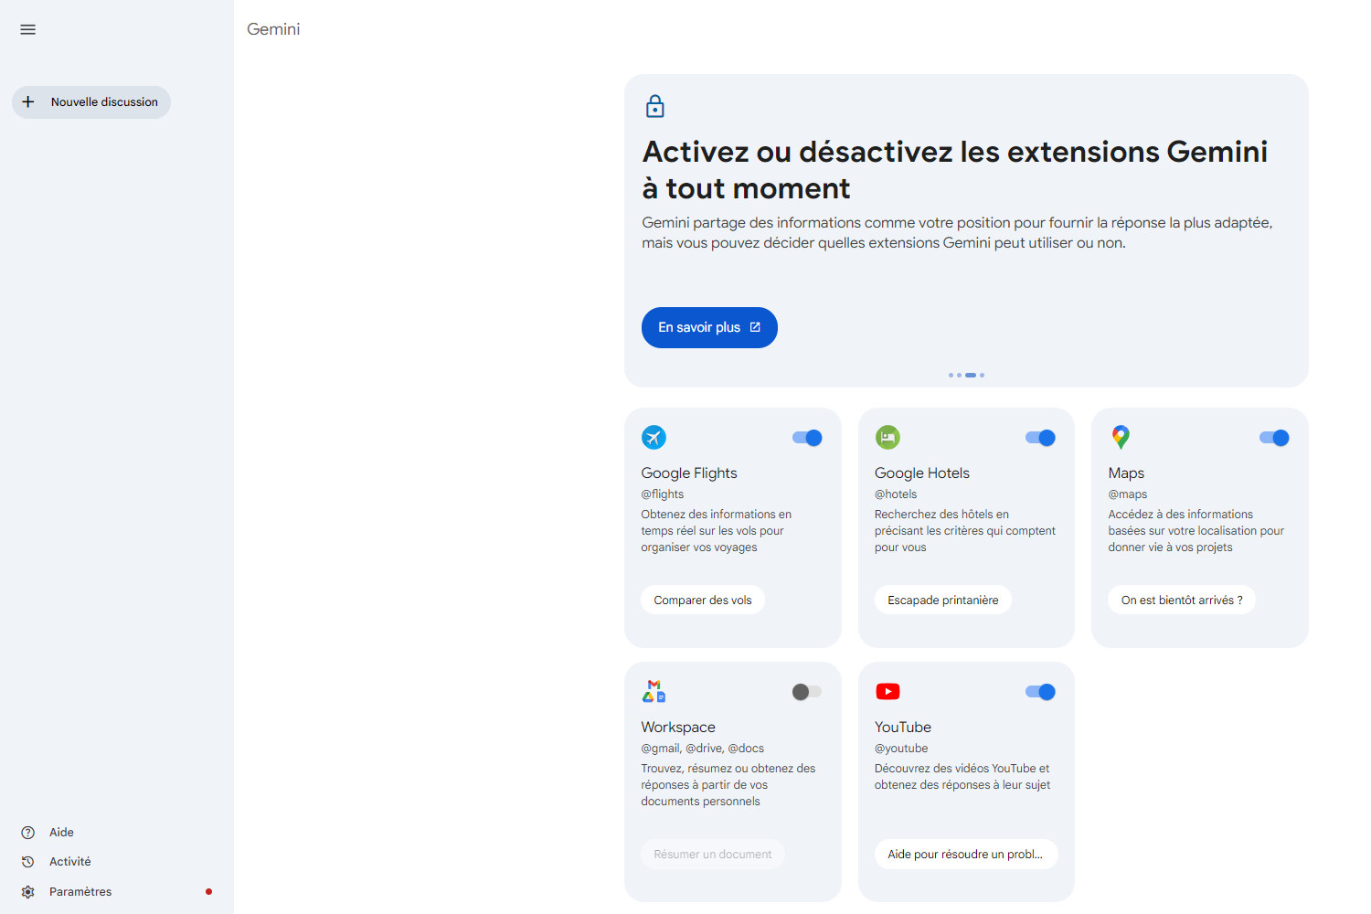This screenshot has width=1371, height=914.
Task: Click the Google Flights card title
Action: pyautogui.click(x=689, y=473)
